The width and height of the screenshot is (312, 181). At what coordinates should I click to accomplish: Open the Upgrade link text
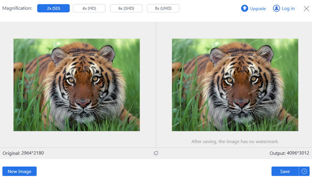point(258,9)
